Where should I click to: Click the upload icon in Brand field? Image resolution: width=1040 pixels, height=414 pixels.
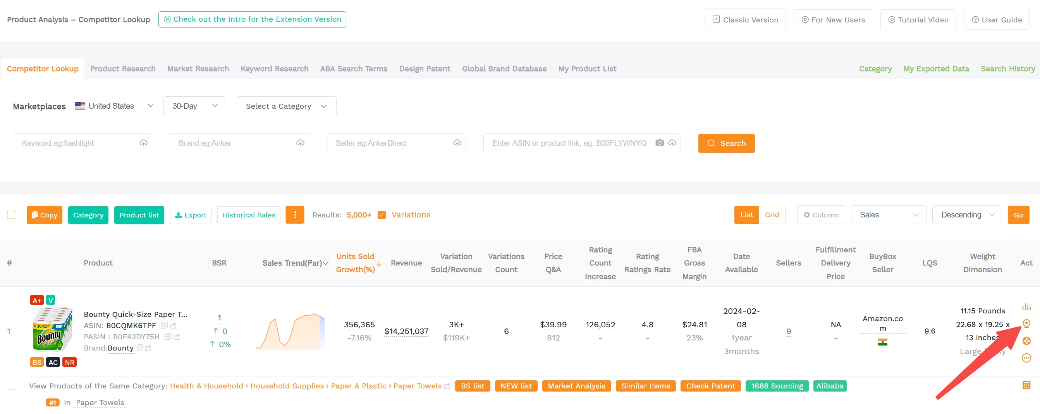[x=300, y=143]
